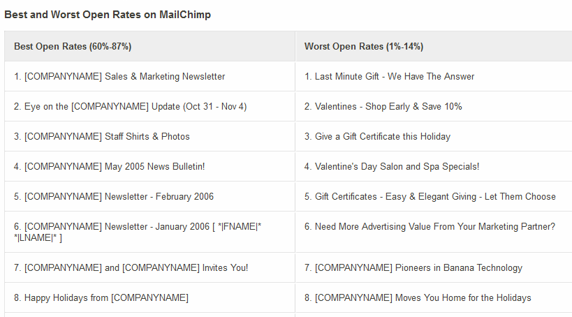Select the 'Best Open Rates (60%-87%)' column header

point(149,46)
